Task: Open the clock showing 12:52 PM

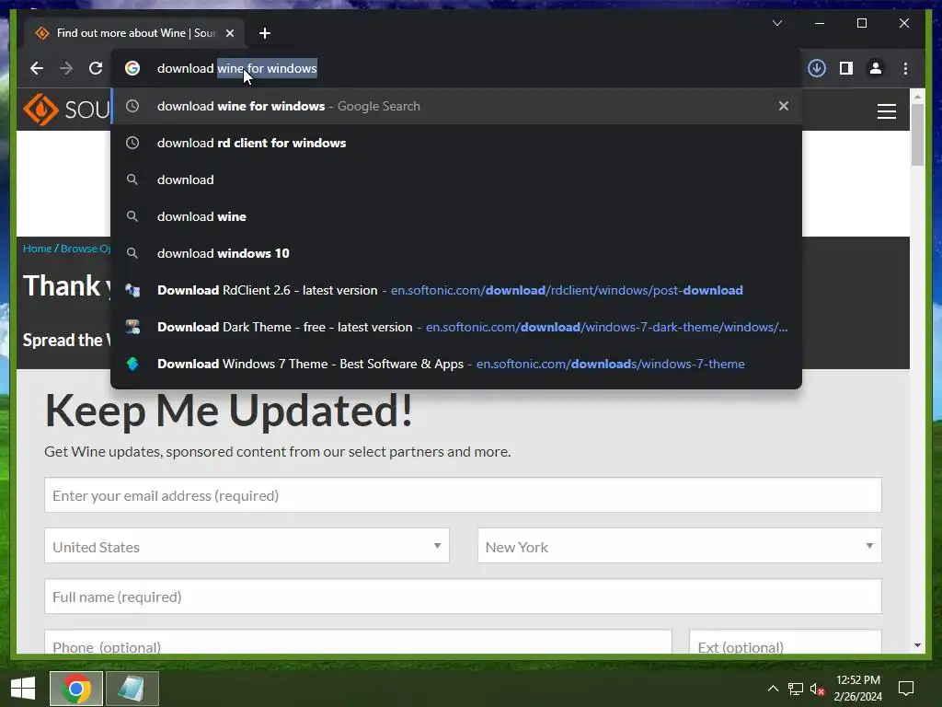Action: coord(858,689)
